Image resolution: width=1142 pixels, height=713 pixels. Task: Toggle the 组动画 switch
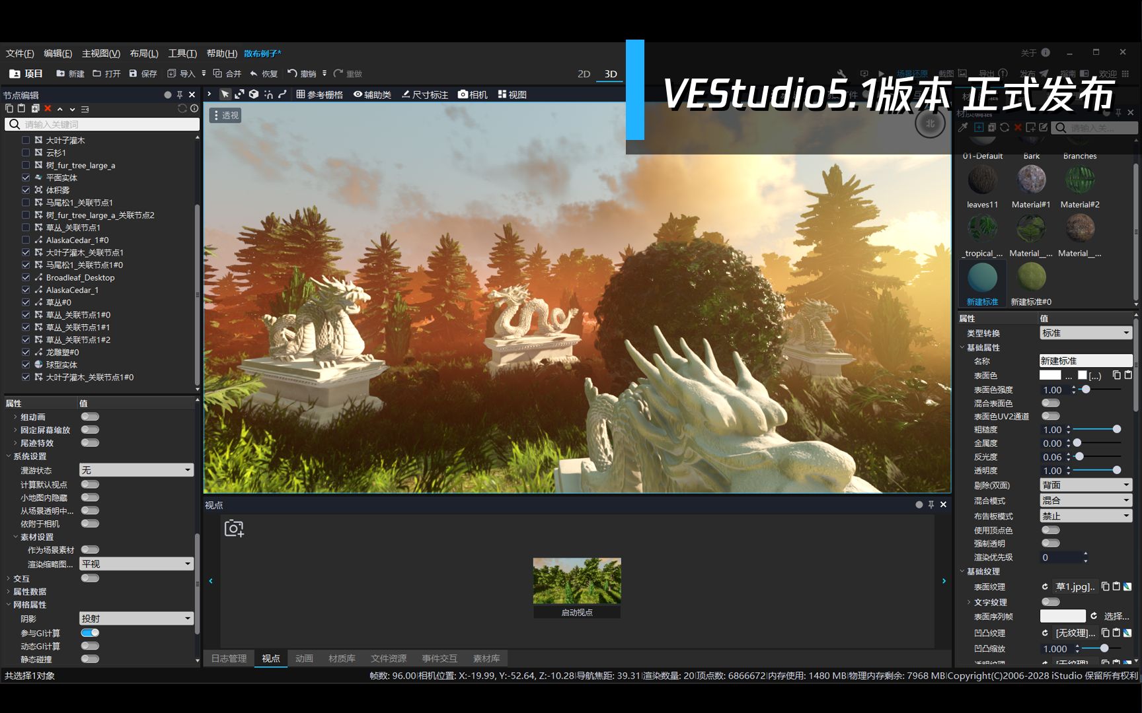pos(90,417)
